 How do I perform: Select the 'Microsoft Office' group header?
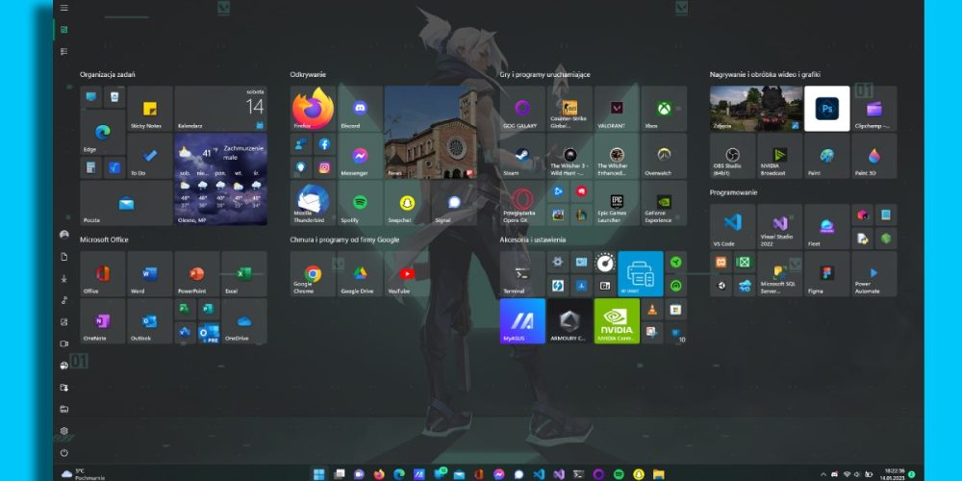tap(104, 240)
